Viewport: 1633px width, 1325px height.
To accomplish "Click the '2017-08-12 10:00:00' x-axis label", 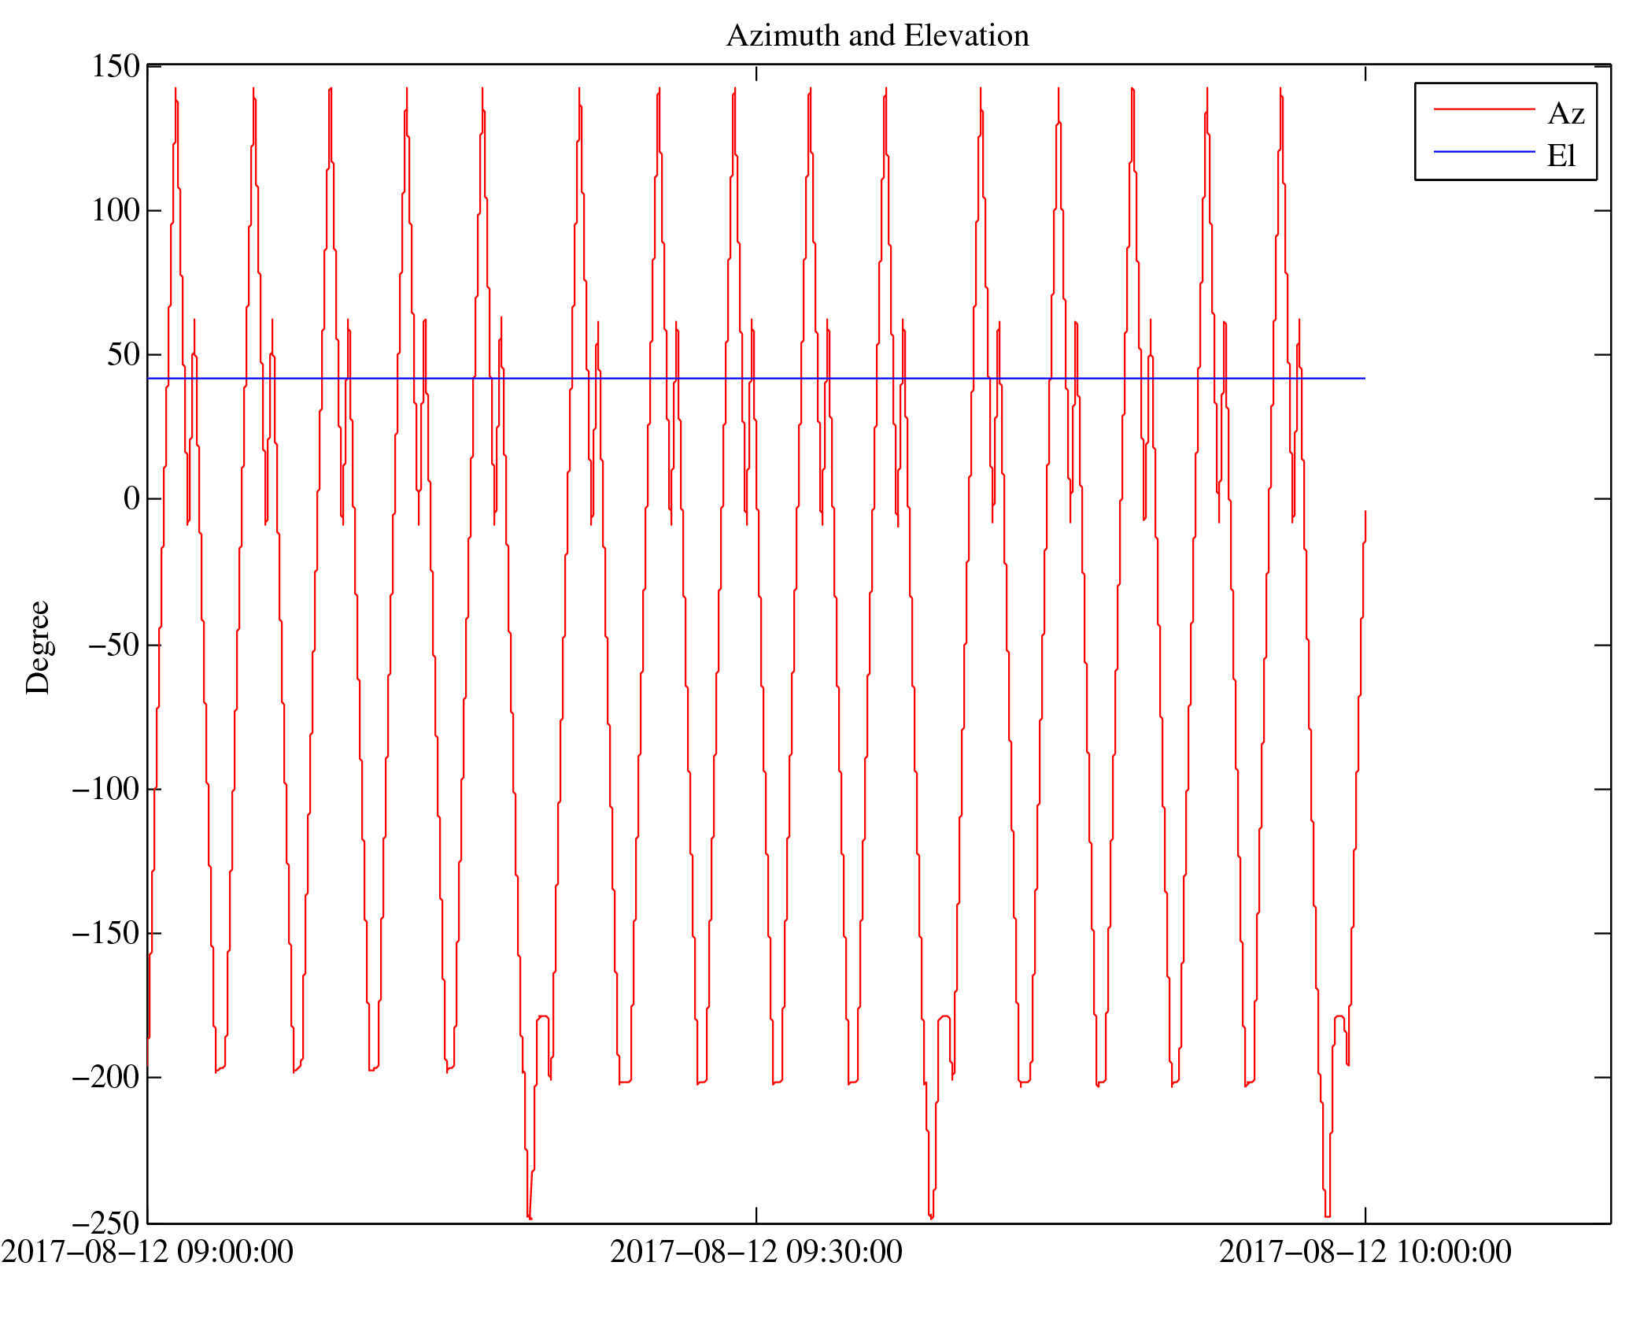I will 1365,1252.
